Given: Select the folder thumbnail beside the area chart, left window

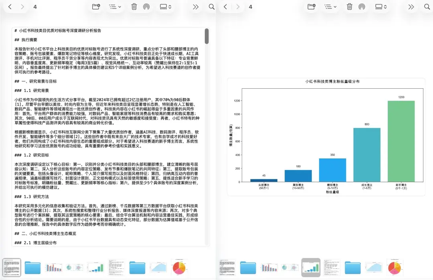Looking at the screenshot, I should pyautogui.click(x=137, y=268).
